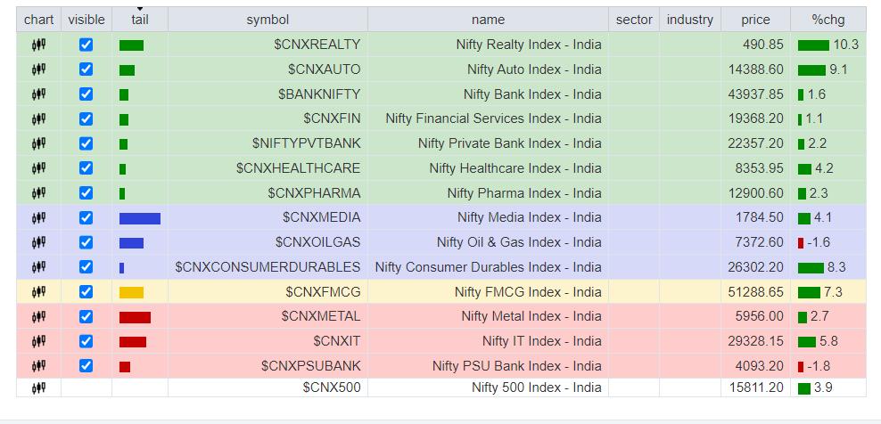Click chart icon for $CNX500 row
Viewport: 881px width, 424px height.
click(x=38, y=387)
